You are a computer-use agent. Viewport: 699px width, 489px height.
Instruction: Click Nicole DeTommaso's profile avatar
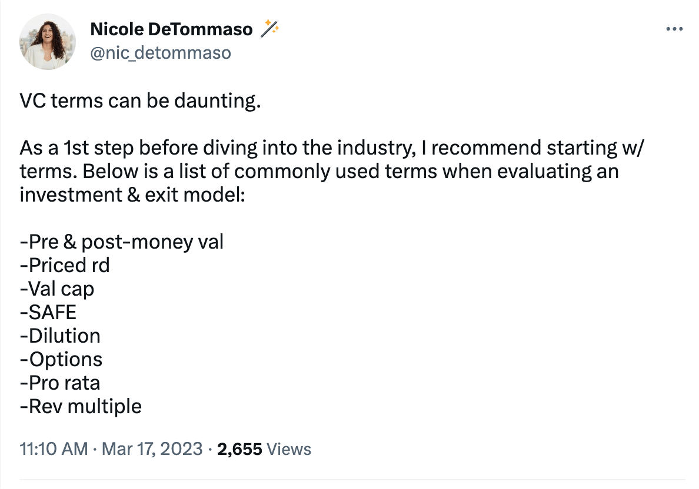48,42
